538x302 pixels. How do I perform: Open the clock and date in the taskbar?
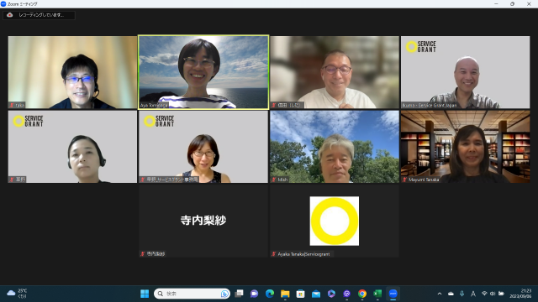[520, 294]
